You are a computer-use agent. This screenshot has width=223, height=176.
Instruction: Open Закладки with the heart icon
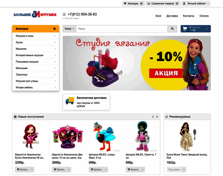[x=134, y=4]
